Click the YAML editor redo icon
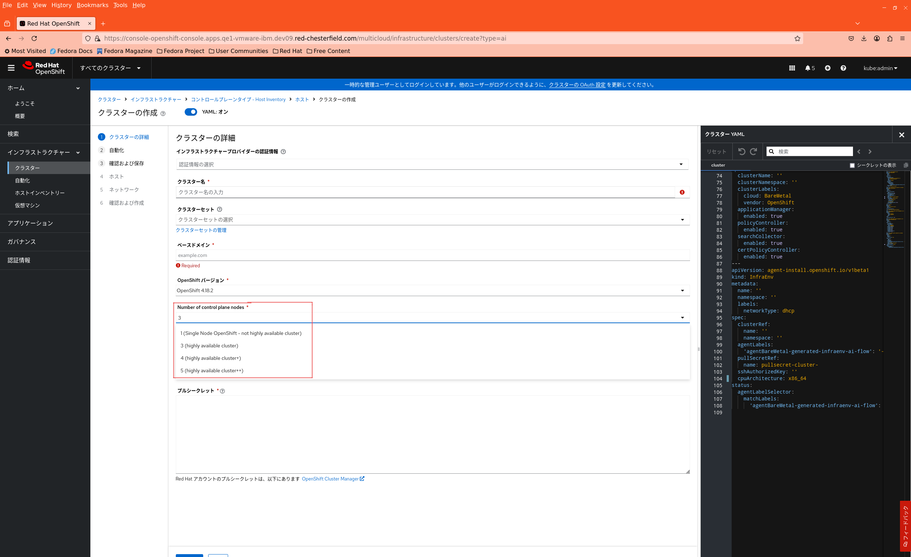This screenshot has width=911, height=557. coord(753,151)
